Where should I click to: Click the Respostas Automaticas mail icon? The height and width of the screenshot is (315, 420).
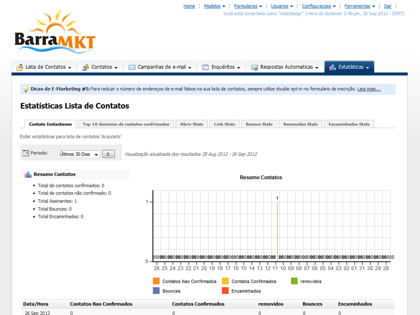pos(254,67)
